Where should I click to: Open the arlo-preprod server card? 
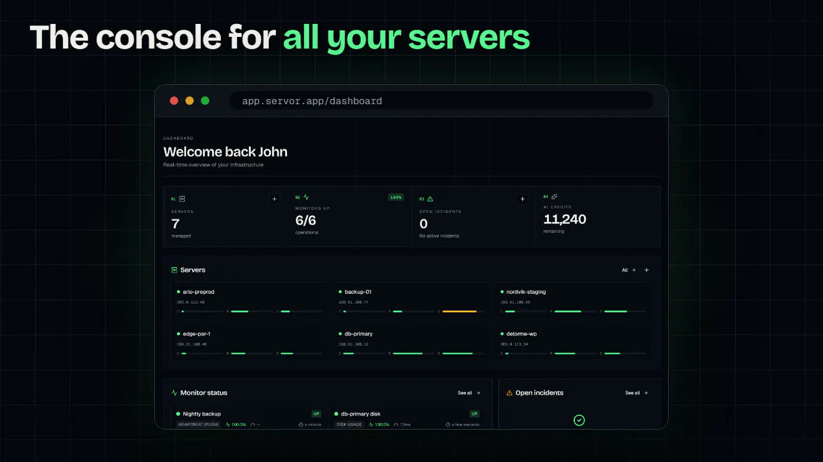coord(249,302)
